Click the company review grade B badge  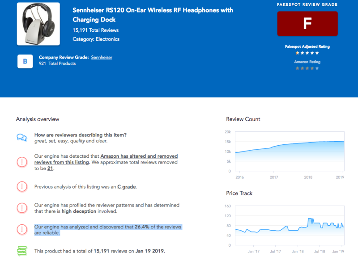click(25, 61)
